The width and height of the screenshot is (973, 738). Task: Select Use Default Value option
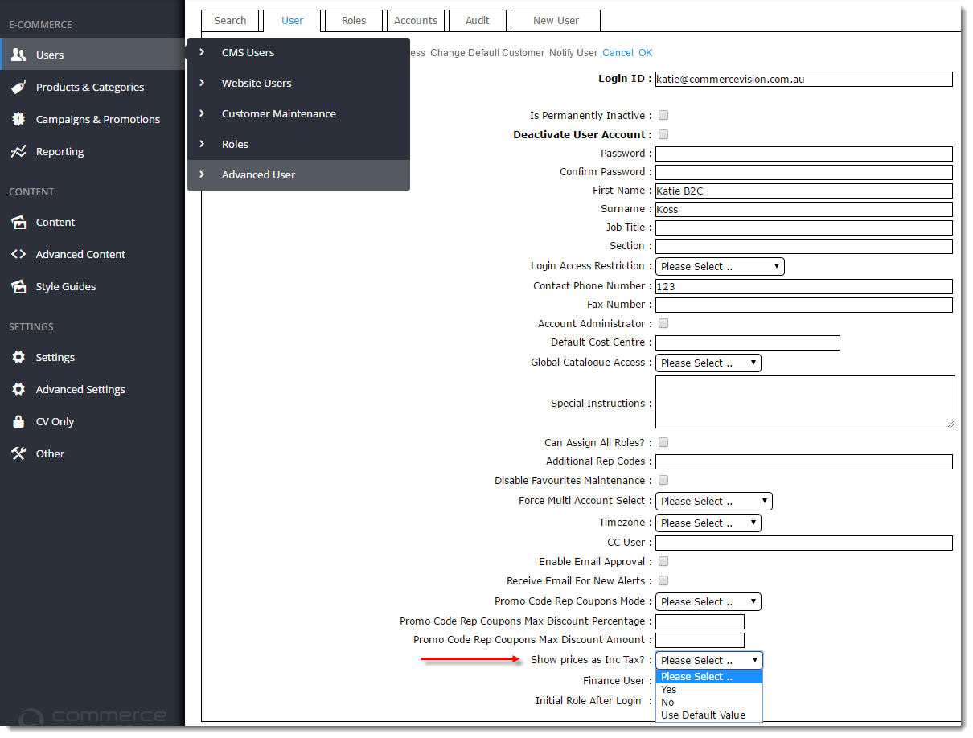[x=709, y=715]
